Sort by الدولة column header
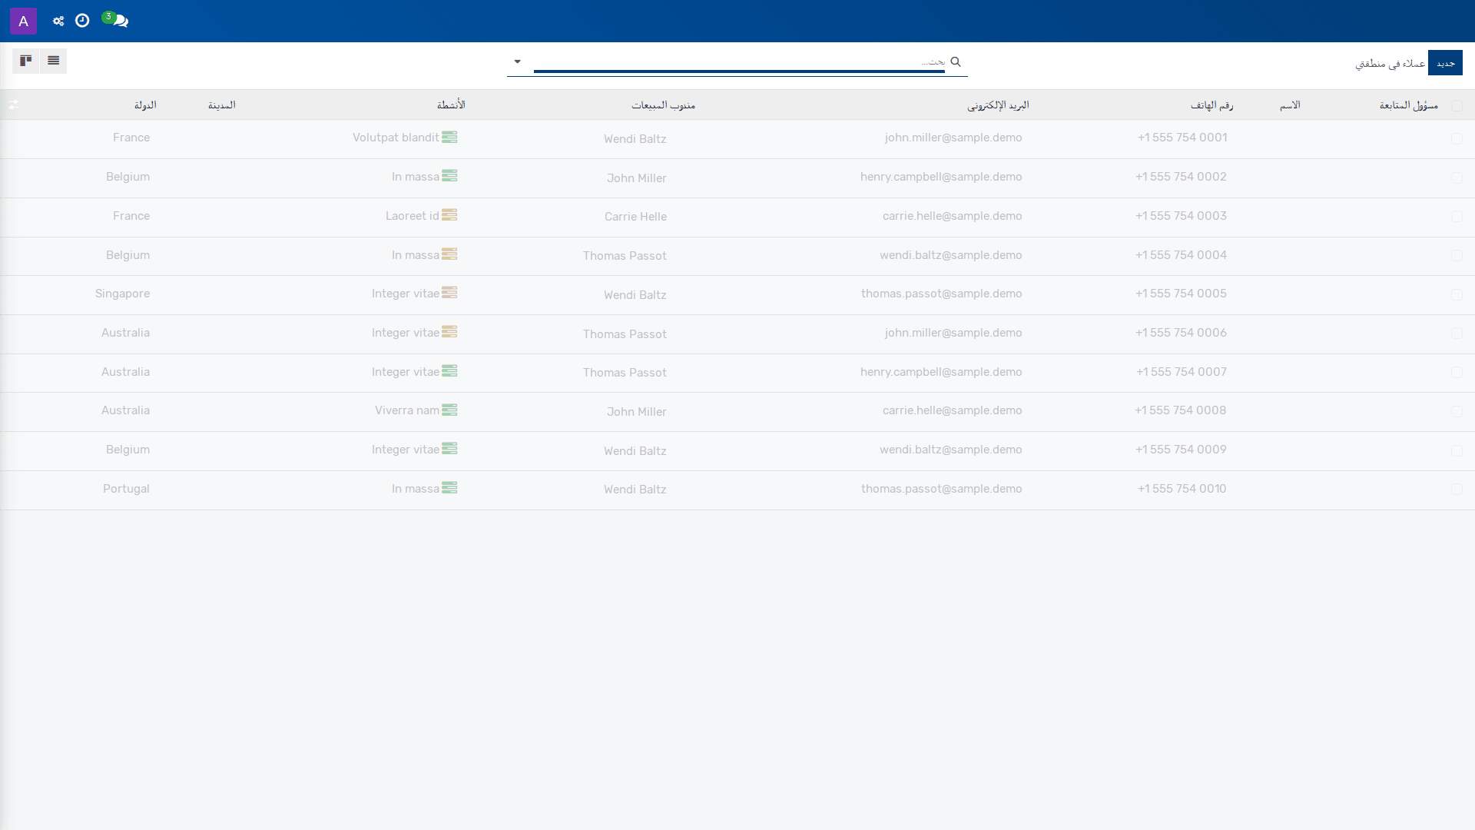 [145, 105]
